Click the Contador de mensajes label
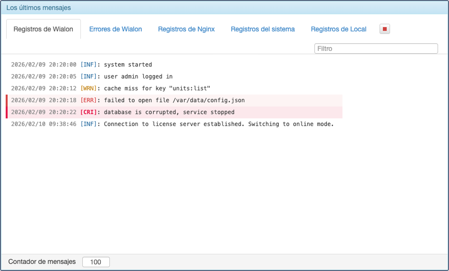 pos(42,261)
